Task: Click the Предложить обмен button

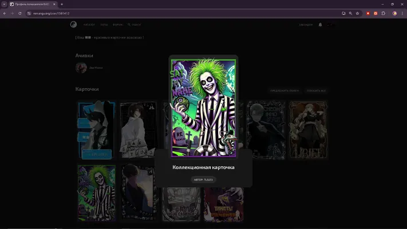Action: click(x=284, y=90)
